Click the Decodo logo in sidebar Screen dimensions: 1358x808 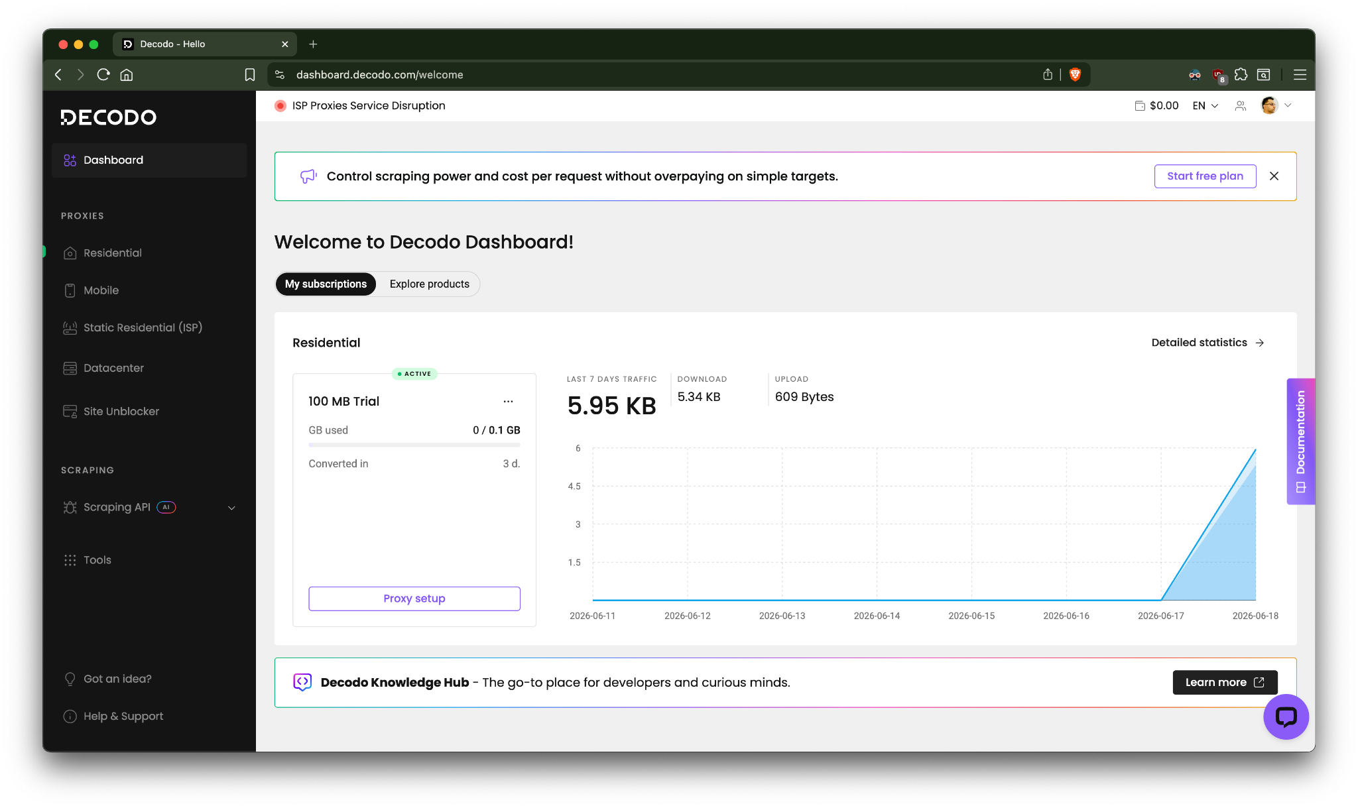(109, 117)
